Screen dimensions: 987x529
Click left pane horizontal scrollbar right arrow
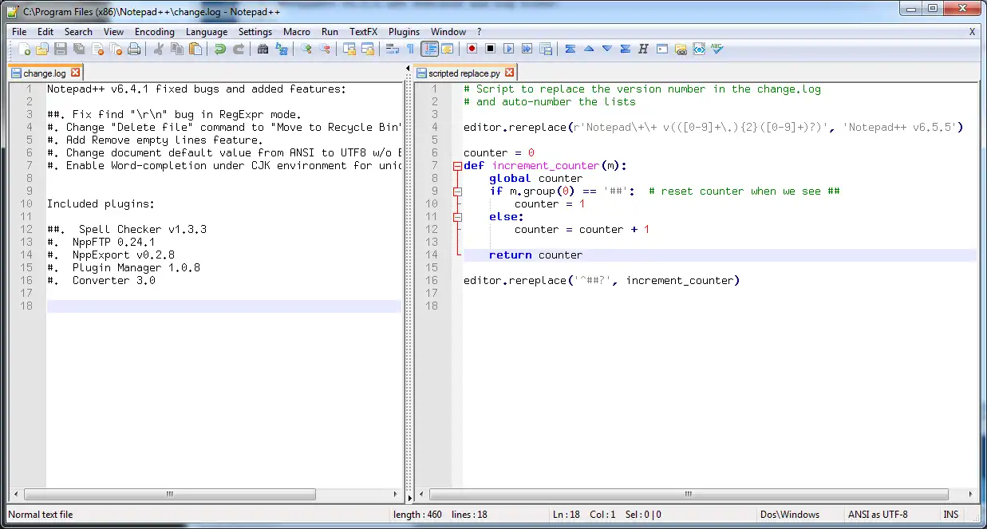[397, 495]
